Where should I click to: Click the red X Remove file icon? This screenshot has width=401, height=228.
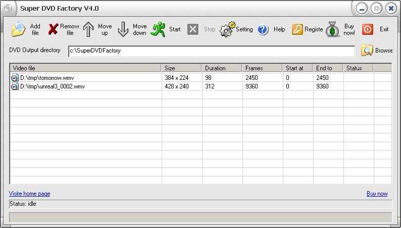(53, 29)
